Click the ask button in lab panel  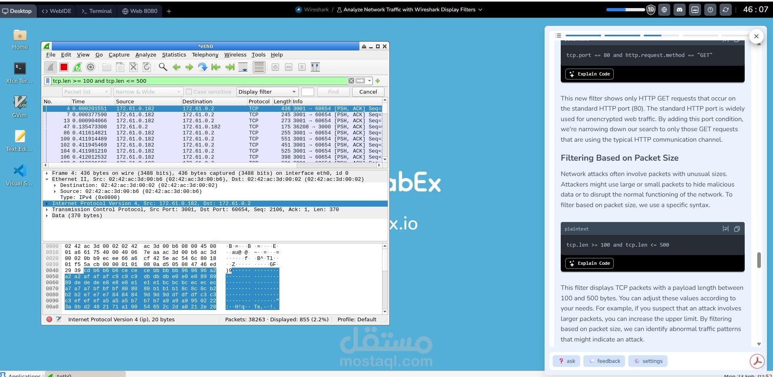tap(566, 361)
